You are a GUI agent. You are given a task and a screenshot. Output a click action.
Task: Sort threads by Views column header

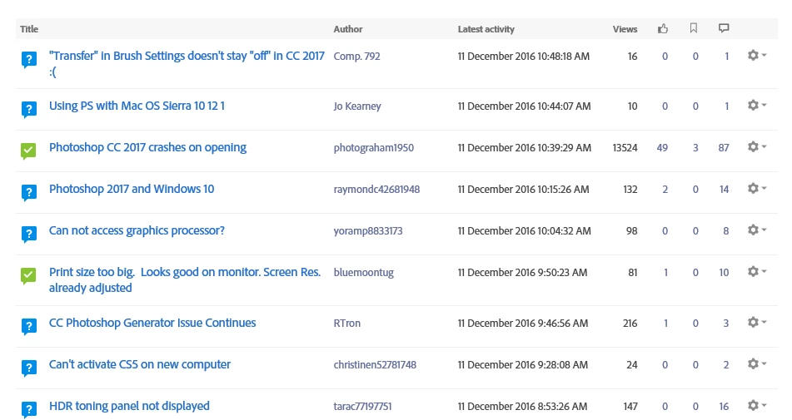625,29
